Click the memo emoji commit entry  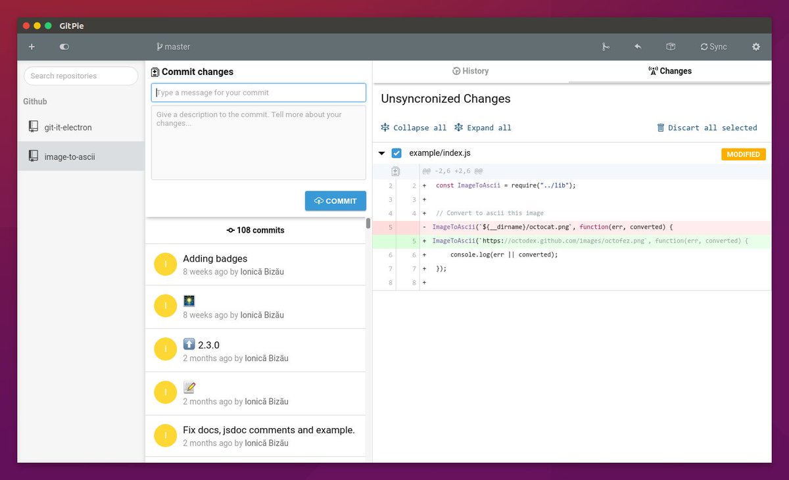255,393
